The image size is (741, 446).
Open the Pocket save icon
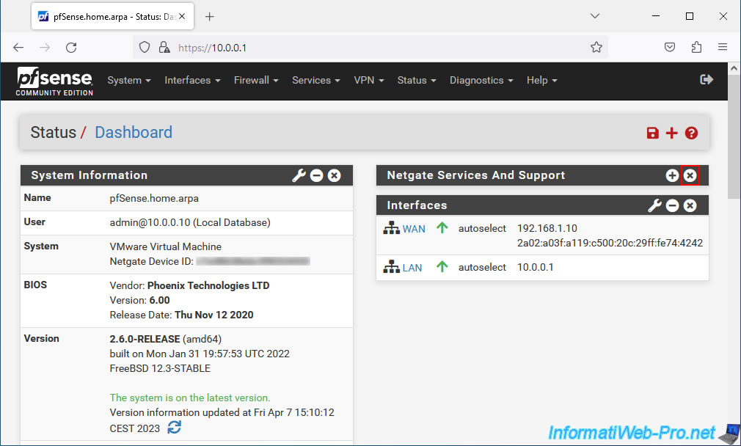point(670,47)
